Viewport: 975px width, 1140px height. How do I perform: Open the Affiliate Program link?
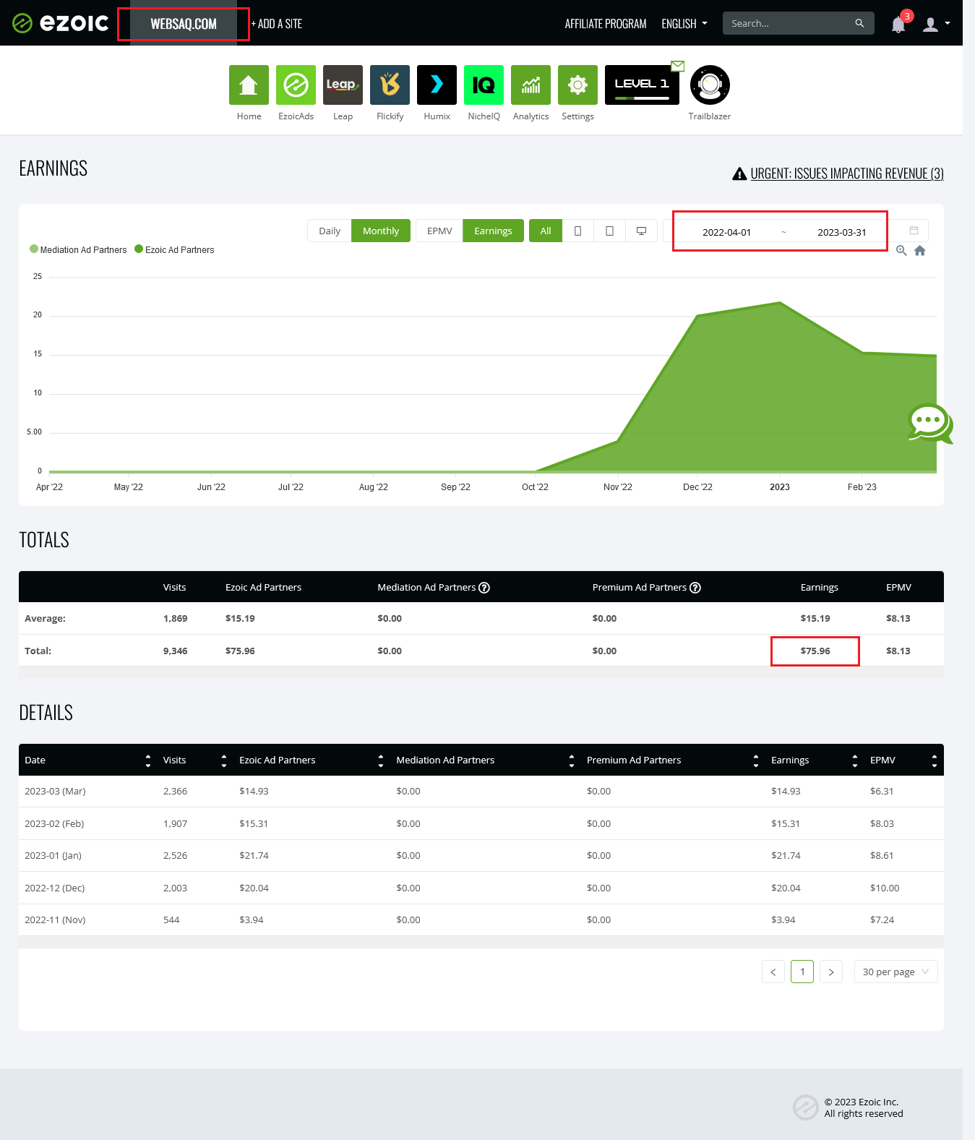(606, 24)
